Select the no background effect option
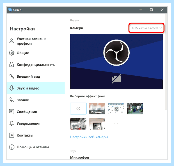This screenshot has width=174, height=166. coord(78,109)
